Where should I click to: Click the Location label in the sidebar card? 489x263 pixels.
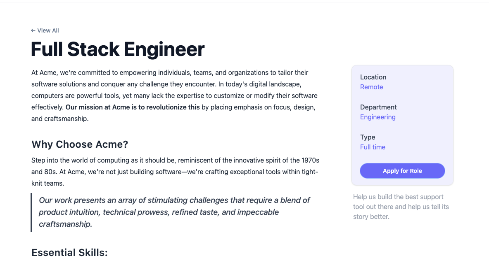(373, 77)
